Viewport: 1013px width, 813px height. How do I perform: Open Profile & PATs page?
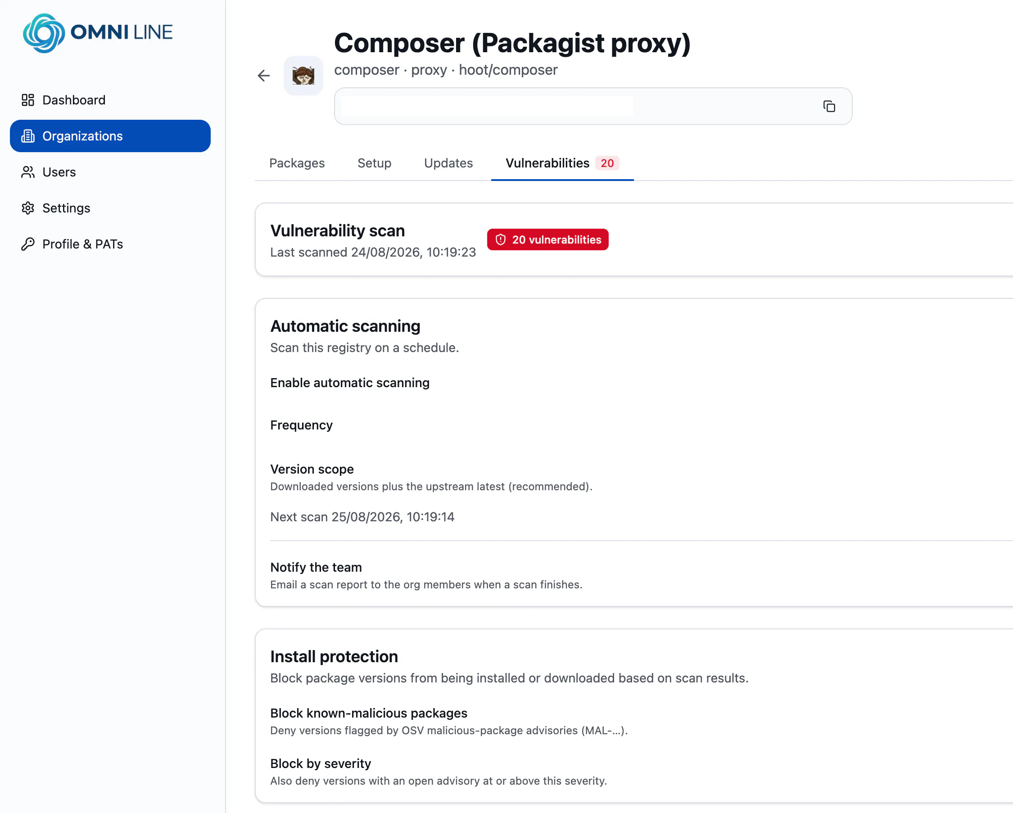click(110, 244)
